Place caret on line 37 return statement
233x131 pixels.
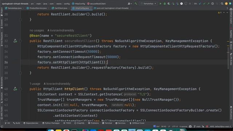[x=95, y=68]
